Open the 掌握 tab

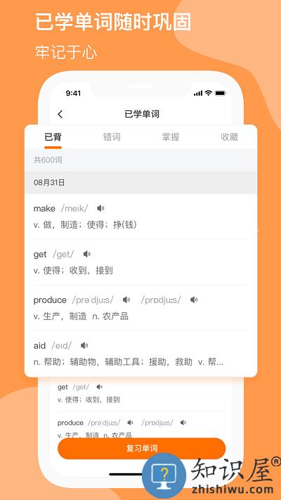171,137
